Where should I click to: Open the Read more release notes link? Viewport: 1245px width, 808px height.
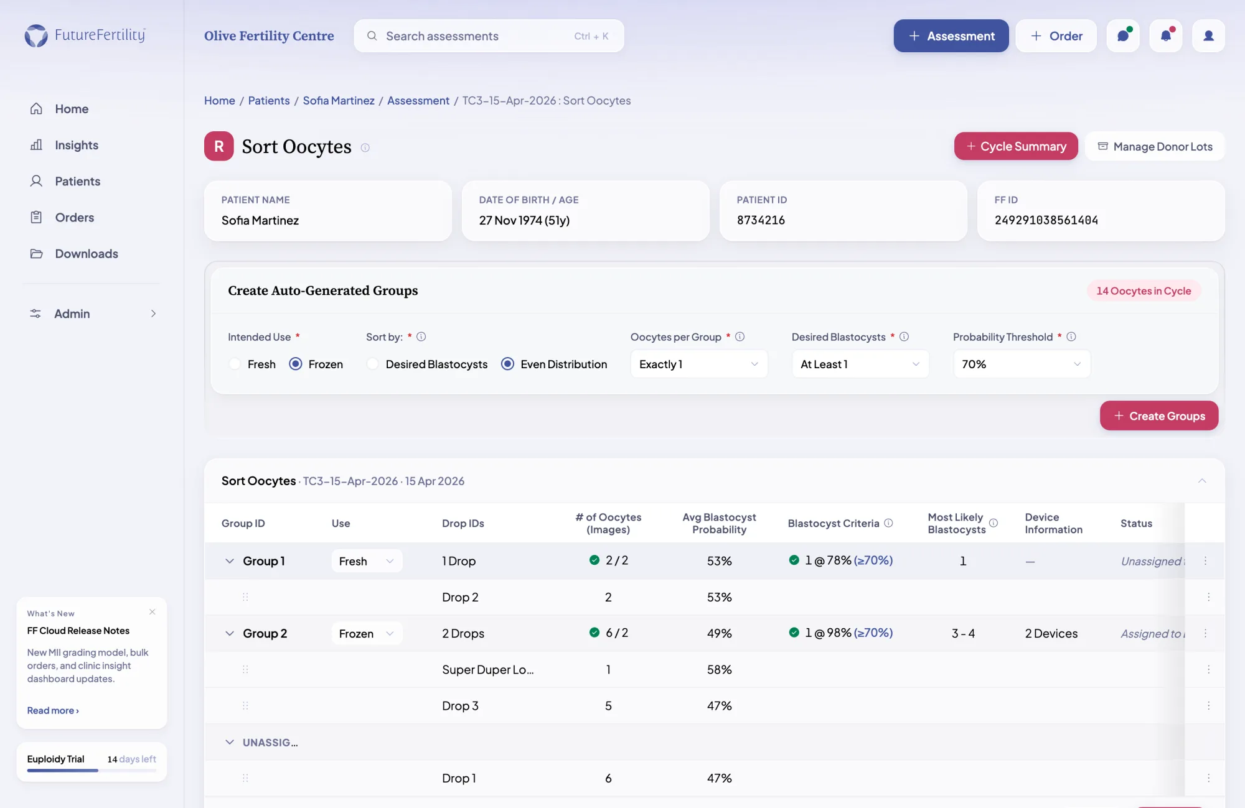click(53, 710)
